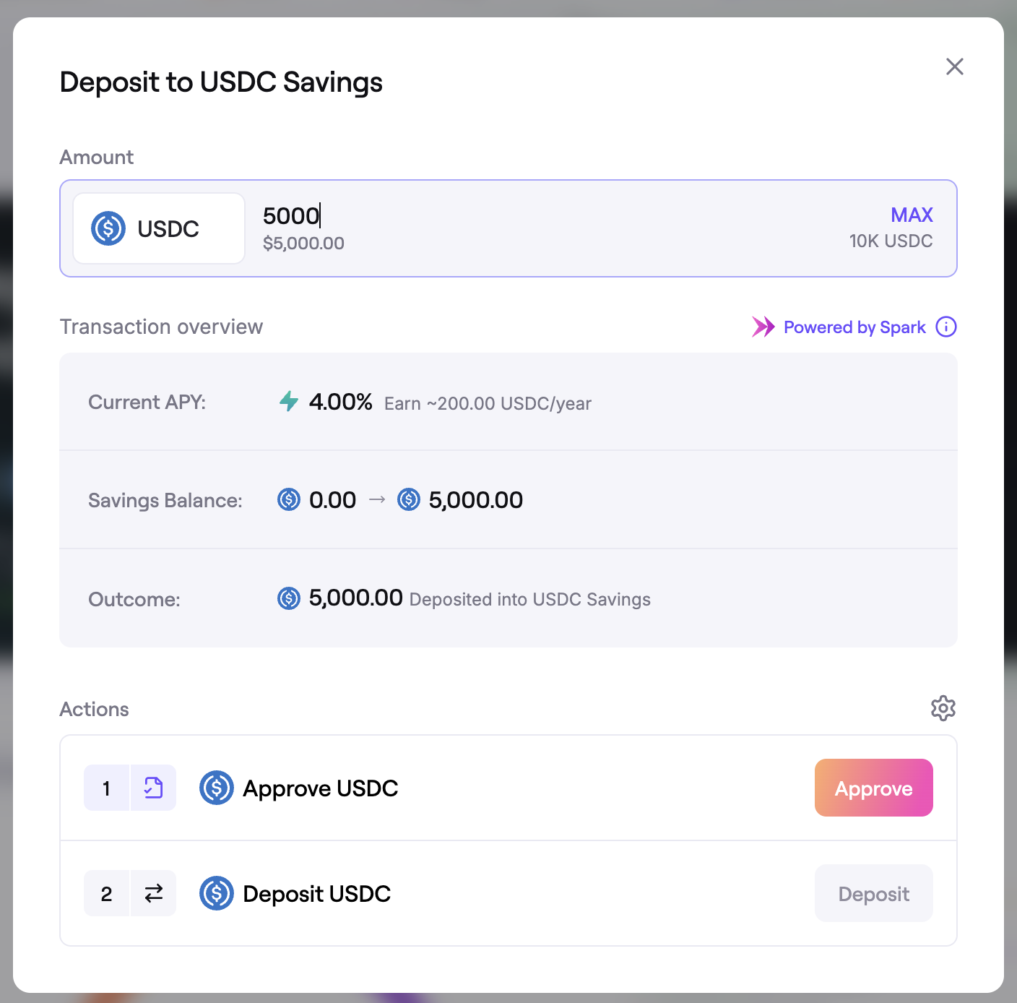This screenshot has height=1003, width=1017.
Task: Click the USDC coin icon beside Approve USDC
Action: click(x=216, y=788)
